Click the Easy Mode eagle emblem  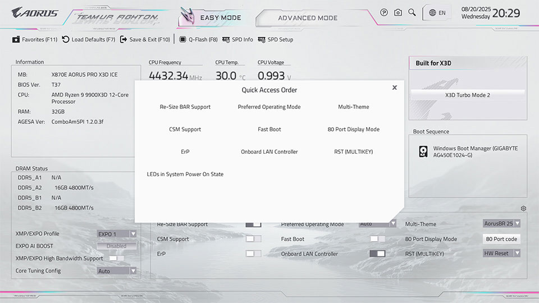[187, 16]
